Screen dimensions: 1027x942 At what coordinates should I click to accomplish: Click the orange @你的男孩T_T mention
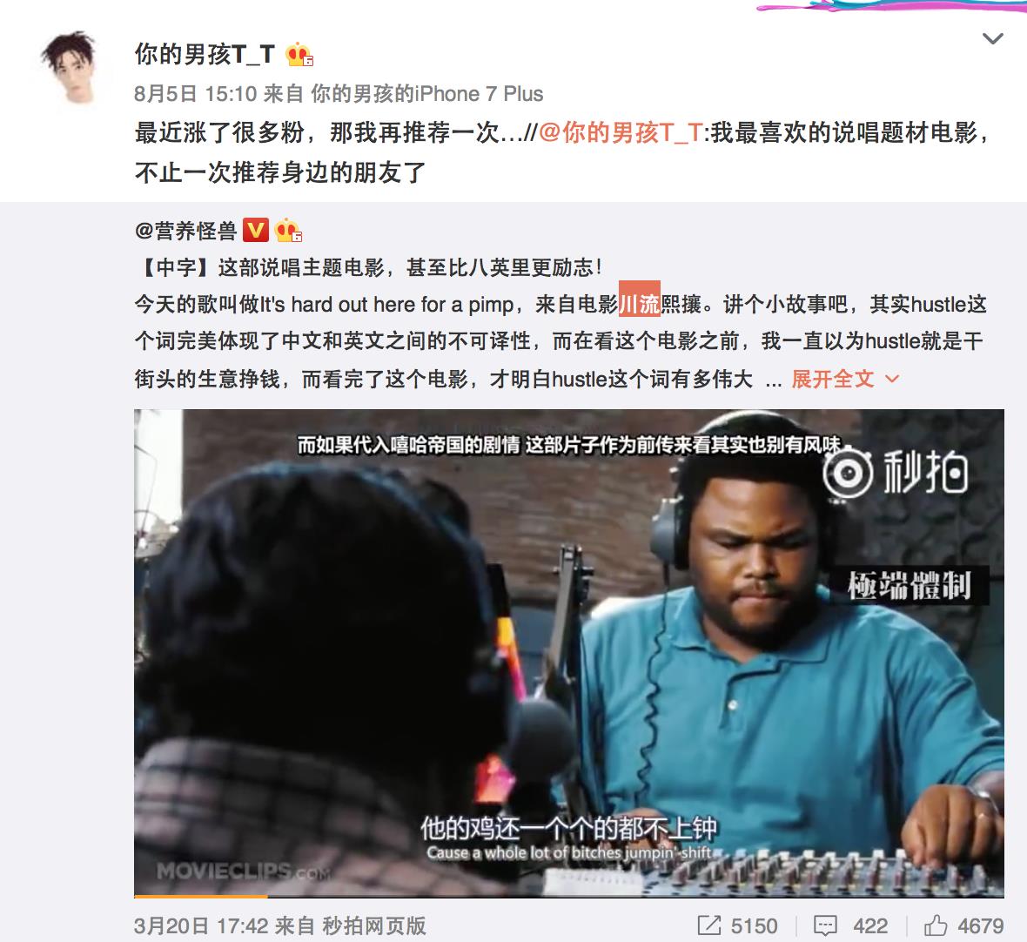621,133
